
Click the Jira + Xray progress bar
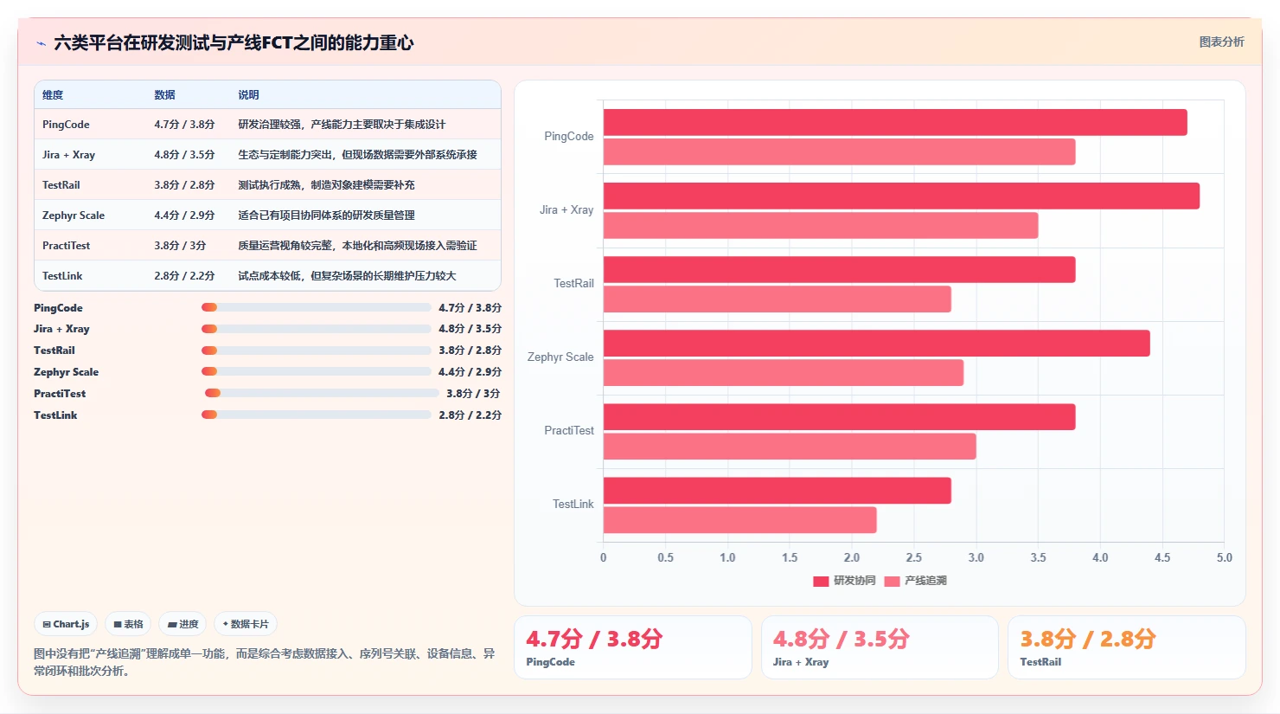[x=317, y=329]
